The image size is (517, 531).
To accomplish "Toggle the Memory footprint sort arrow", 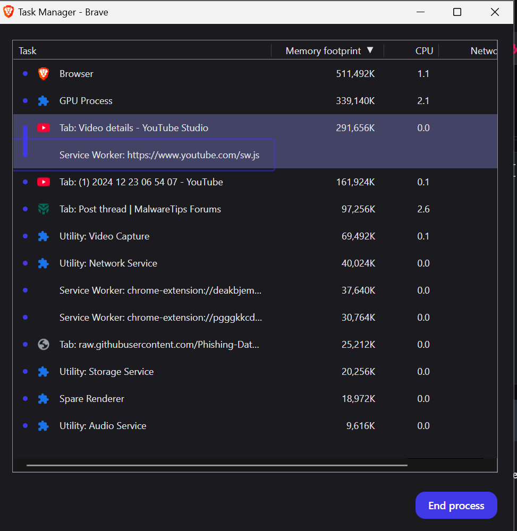I will click(370, 50).
